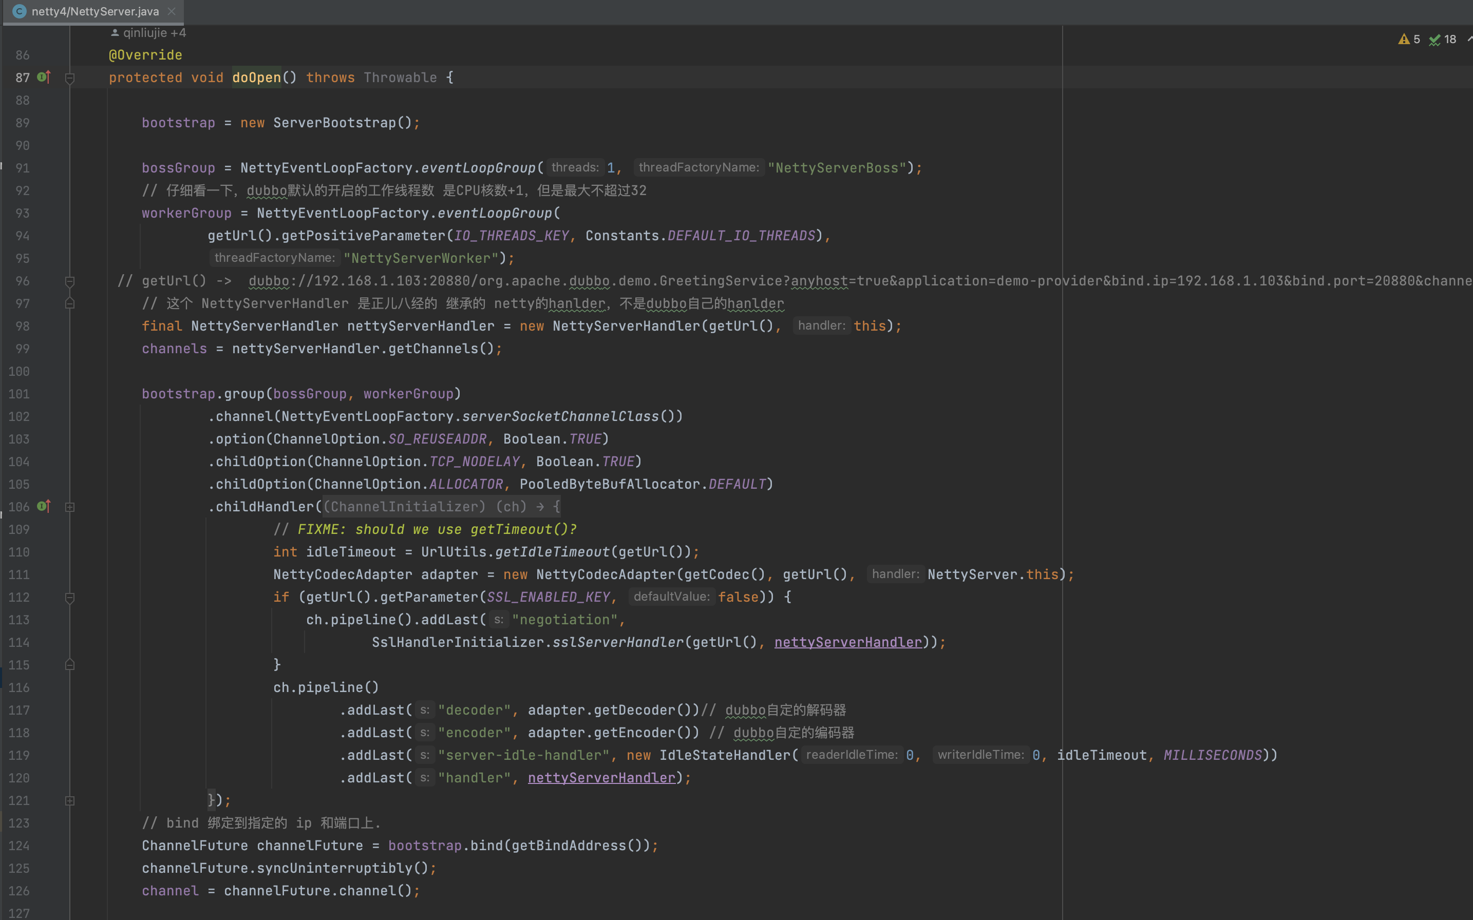
Task: Click NettyCodecAdapter constructor call on line 111
Action: tap(606, 574)
